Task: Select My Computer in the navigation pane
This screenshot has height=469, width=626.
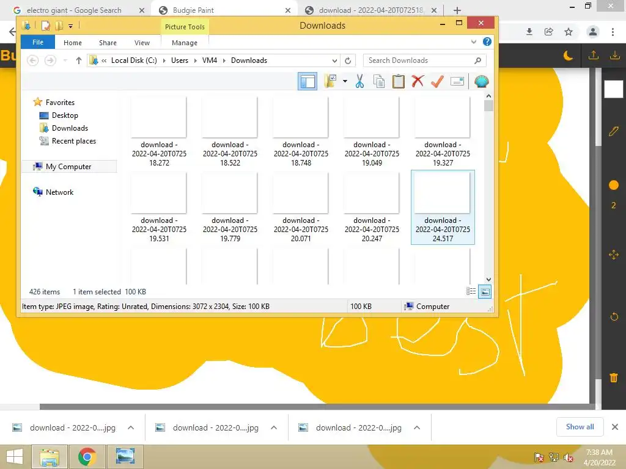Action: pos(68,167)
